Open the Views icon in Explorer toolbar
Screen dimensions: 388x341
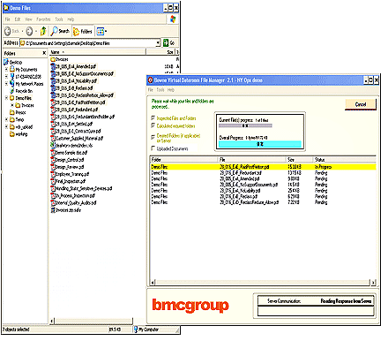[101, 31]
